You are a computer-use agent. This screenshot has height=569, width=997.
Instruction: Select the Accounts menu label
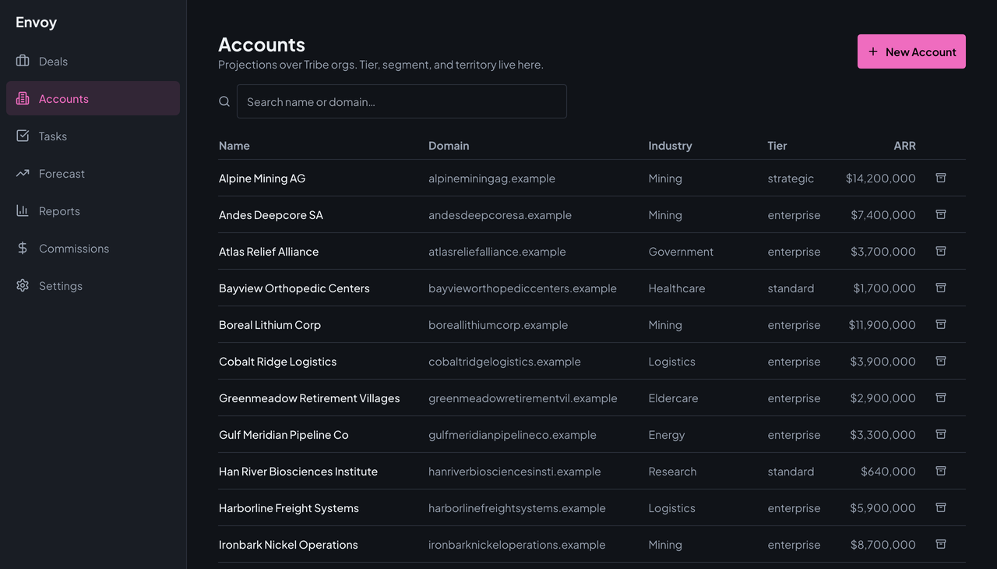tap(64, 99)
